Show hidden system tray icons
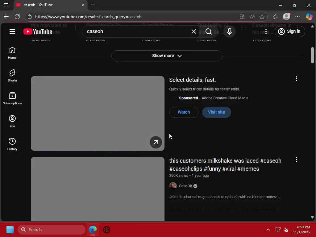 click(x=268, y=230)
